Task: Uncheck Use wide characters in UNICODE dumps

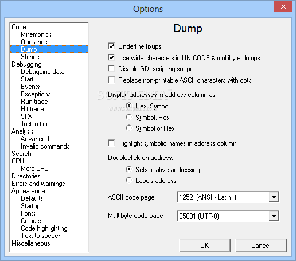Action: coord(111,57)
